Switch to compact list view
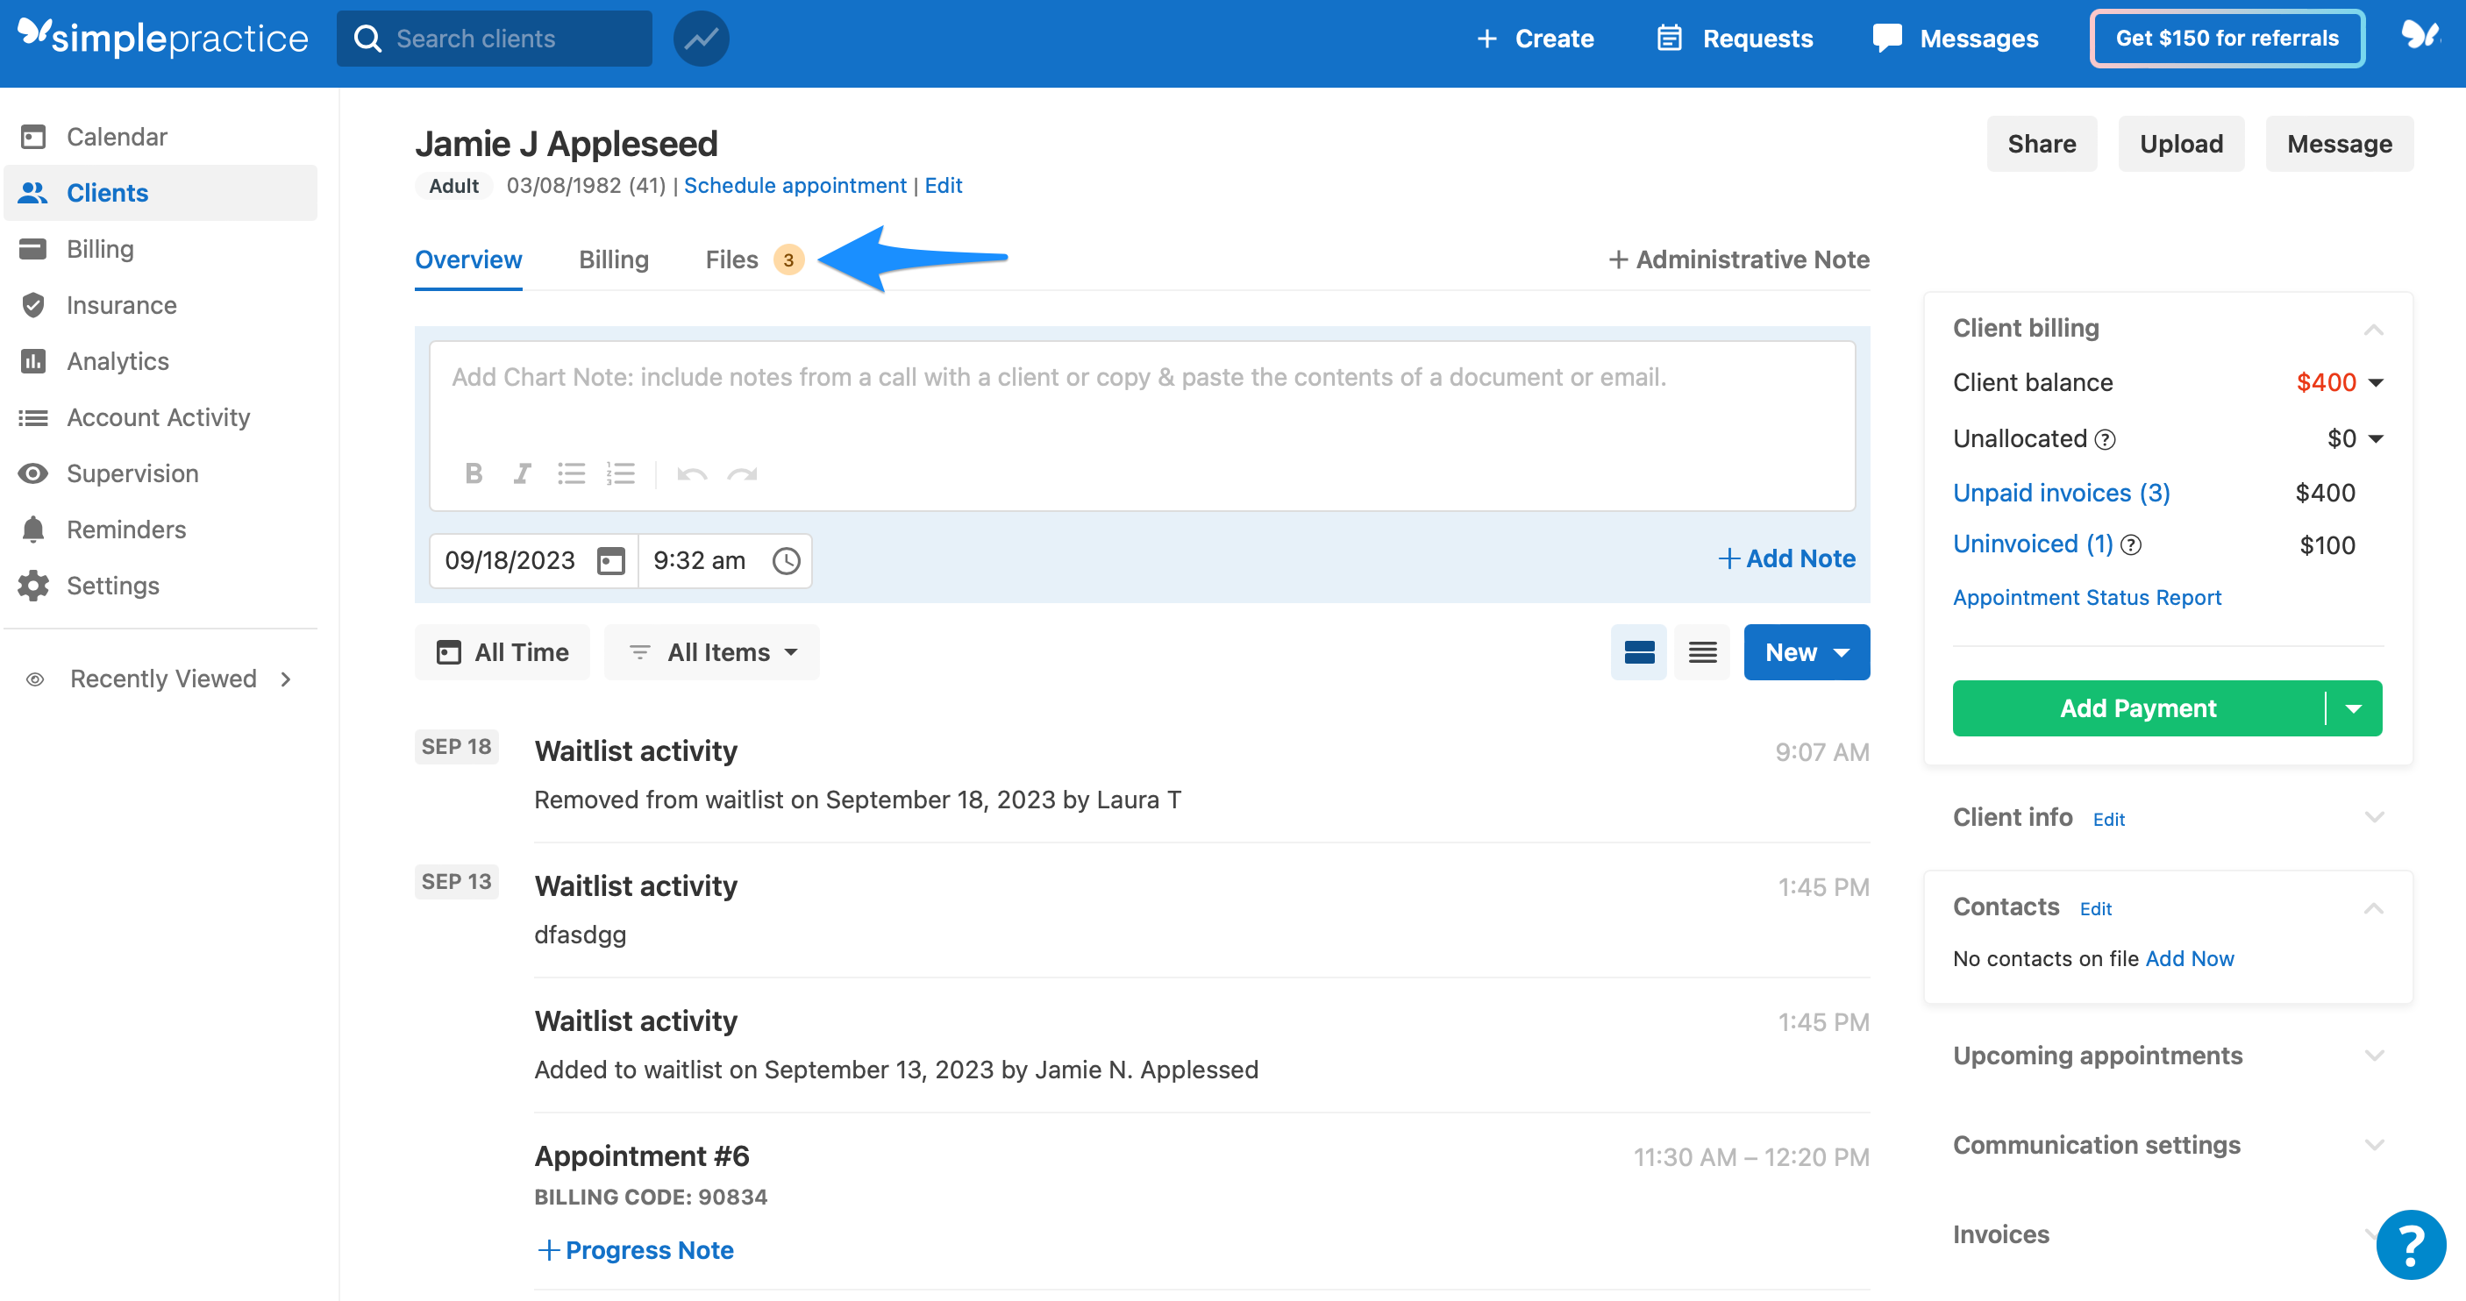This screenshot has width=2466, height=1301. [1701, 652]
